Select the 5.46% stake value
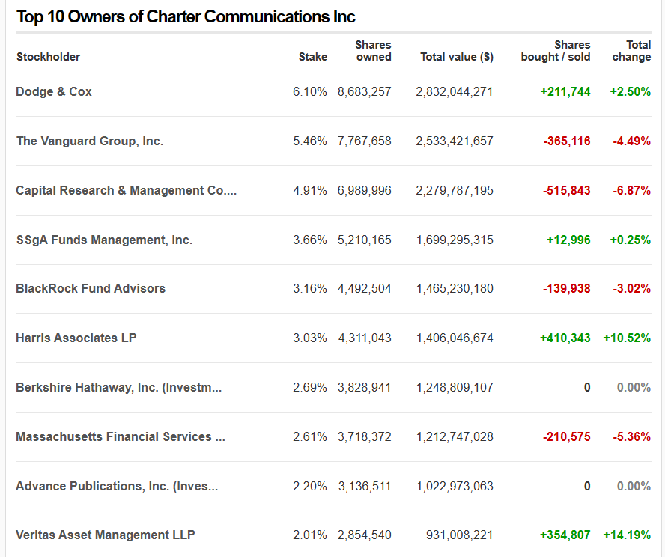 pyautogui.click(x=310, y=141)
